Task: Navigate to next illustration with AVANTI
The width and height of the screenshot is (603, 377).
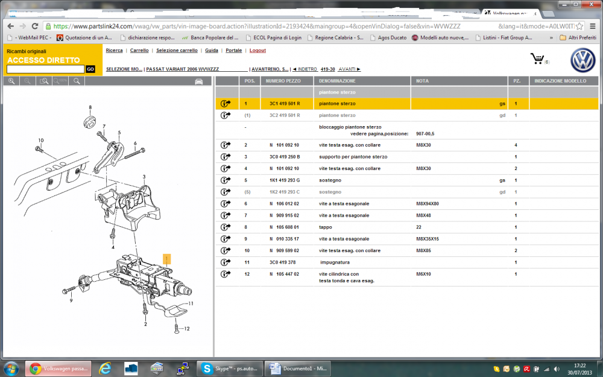Action: click(x=349, y=69)
